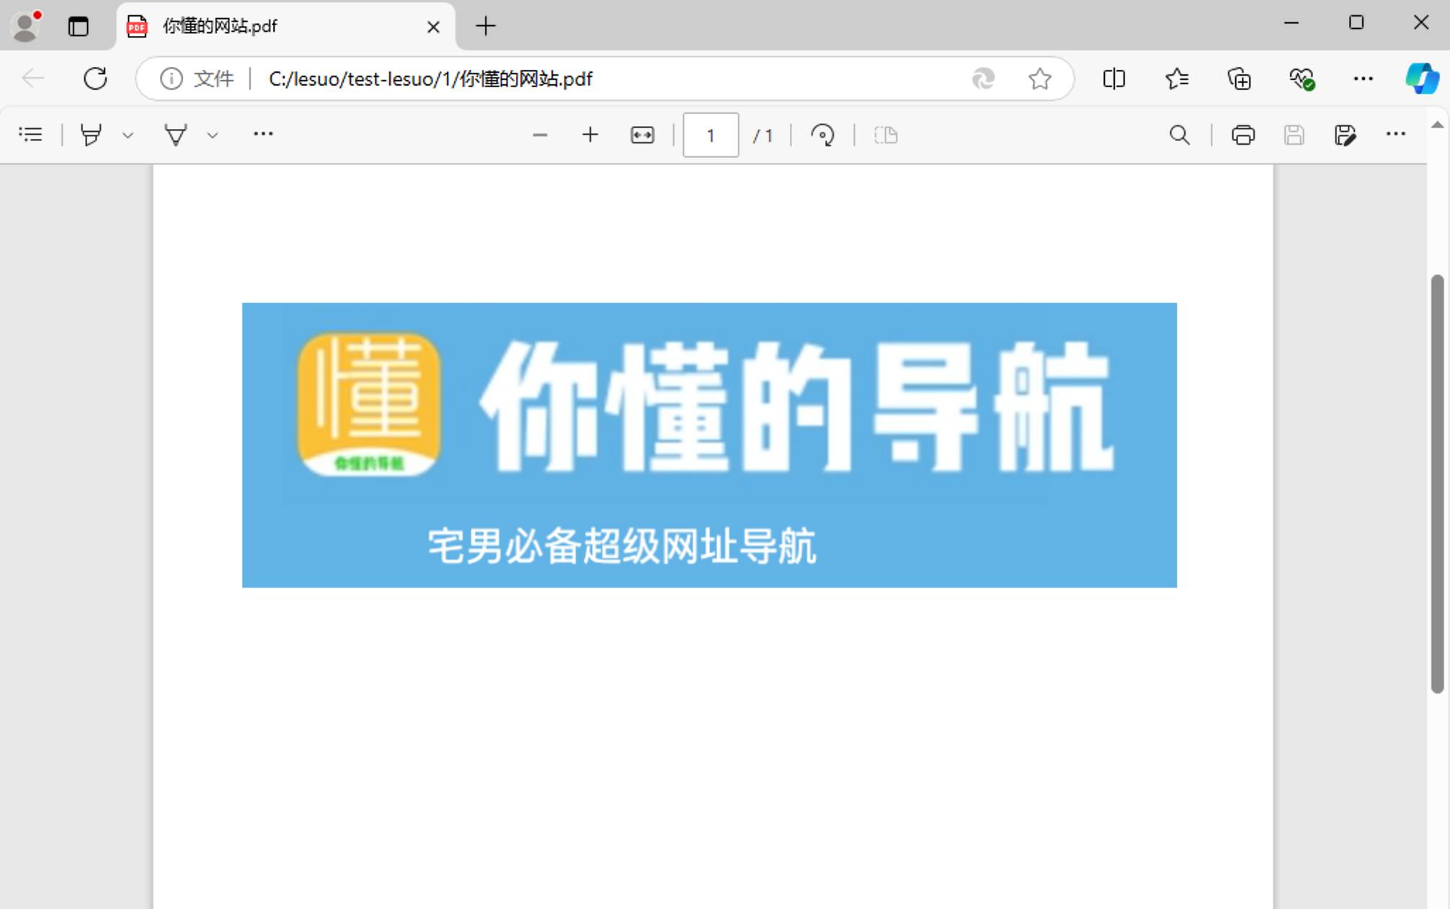The image size is (1450, 909).
Task: Open browser essentials heart icon
Action: [1302, 79]
